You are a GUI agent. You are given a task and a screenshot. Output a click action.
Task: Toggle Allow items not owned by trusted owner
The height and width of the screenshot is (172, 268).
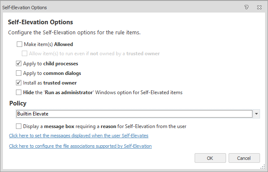tap(25, 54)
